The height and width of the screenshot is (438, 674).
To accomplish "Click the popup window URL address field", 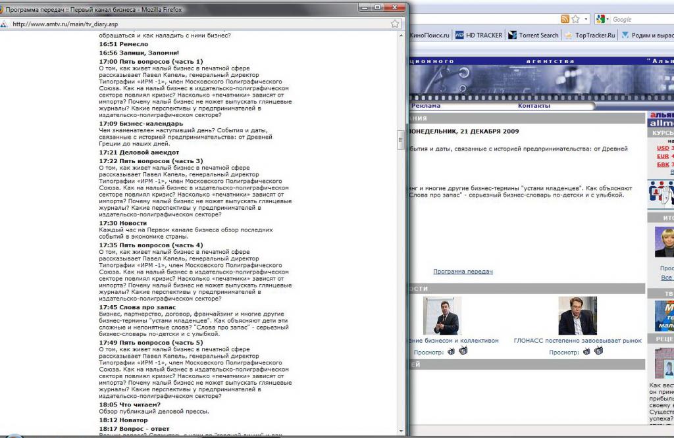I will (197, 24).
